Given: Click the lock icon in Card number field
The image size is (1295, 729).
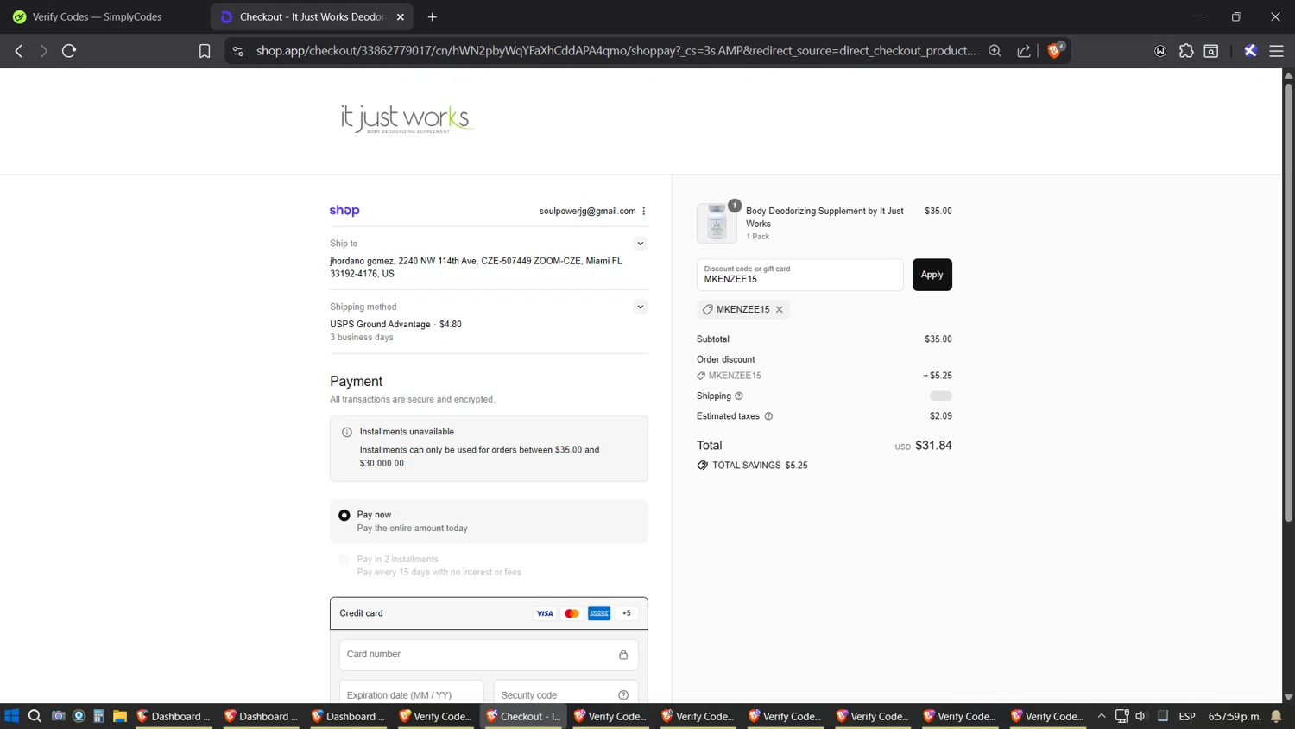Looking at the screenshot, I should point(623,655).
